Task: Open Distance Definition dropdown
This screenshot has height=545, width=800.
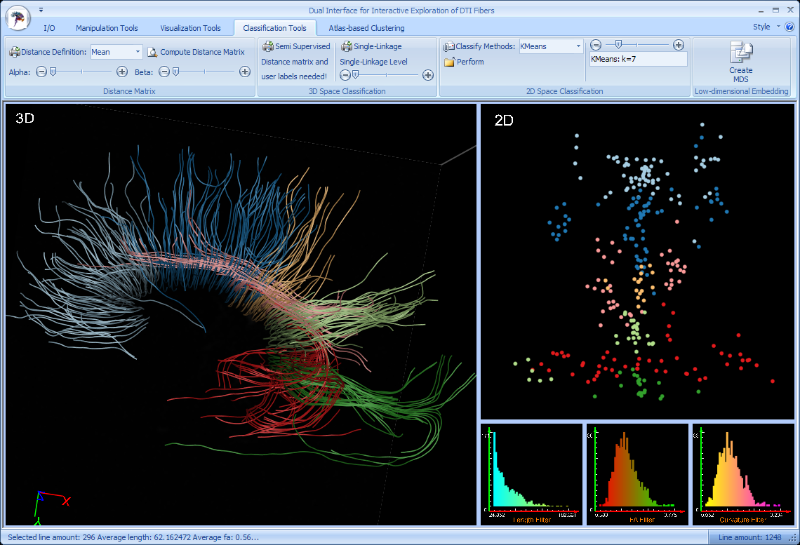Action: point(138,52)
